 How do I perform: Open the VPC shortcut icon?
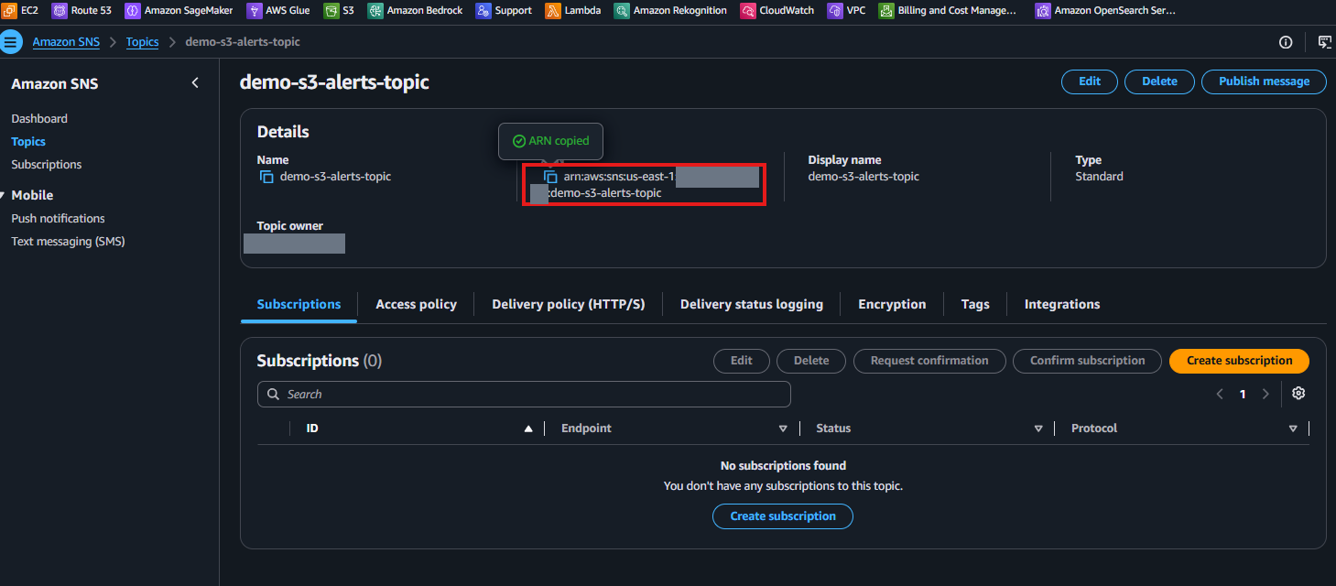click(835, 10)
